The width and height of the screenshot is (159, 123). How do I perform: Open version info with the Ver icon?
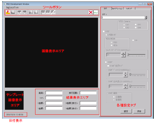click(x=96, y=12)
